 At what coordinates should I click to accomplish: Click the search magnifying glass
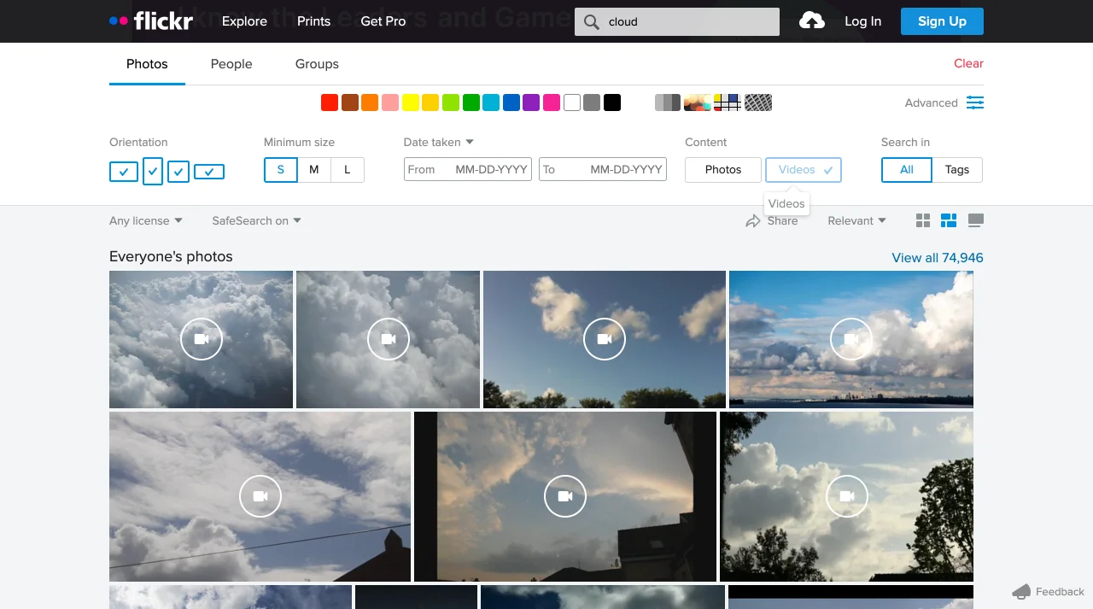(590, 21)
